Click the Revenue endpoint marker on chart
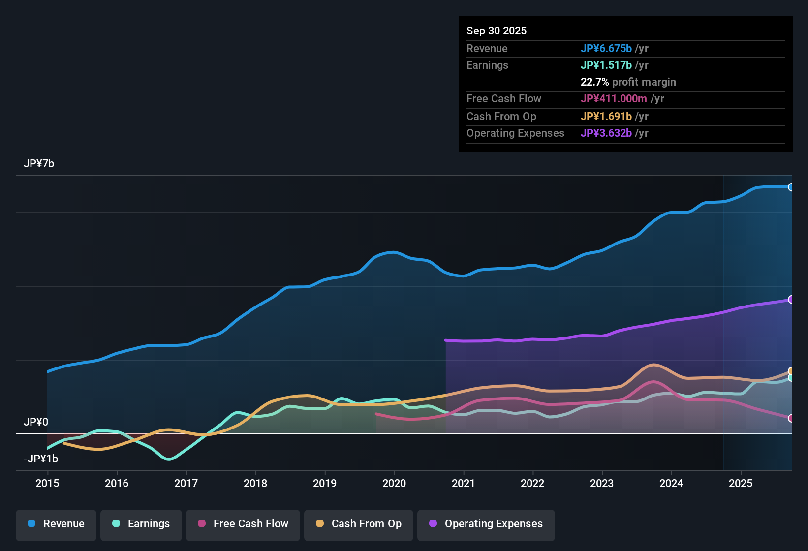 [791, 187]
